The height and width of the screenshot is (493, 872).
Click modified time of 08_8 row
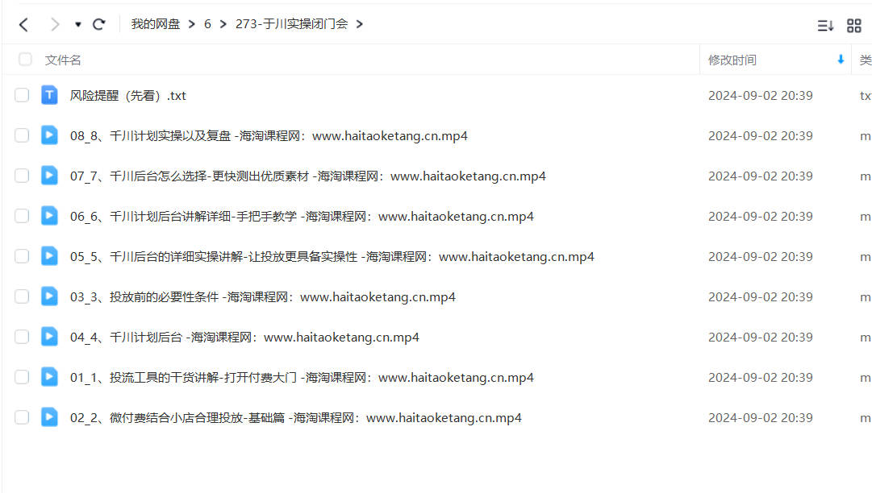point(760,136)
